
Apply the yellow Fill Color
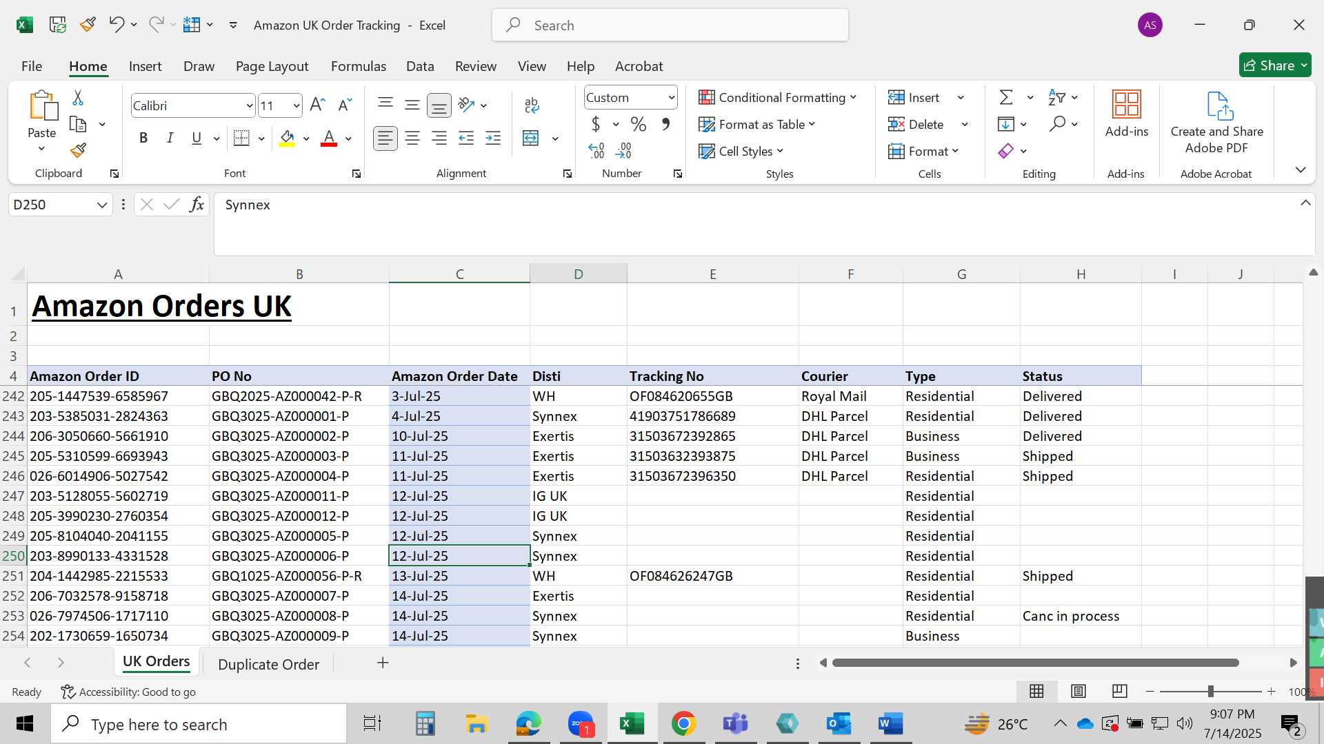pos(287,138)
